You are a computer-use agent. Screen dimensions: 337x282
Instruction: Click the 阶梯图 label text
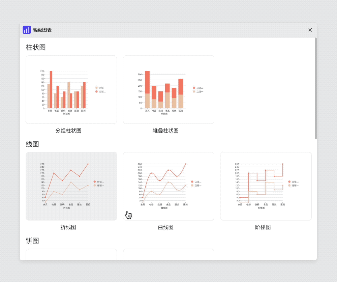pyautogui.click(x=263, y=227)
